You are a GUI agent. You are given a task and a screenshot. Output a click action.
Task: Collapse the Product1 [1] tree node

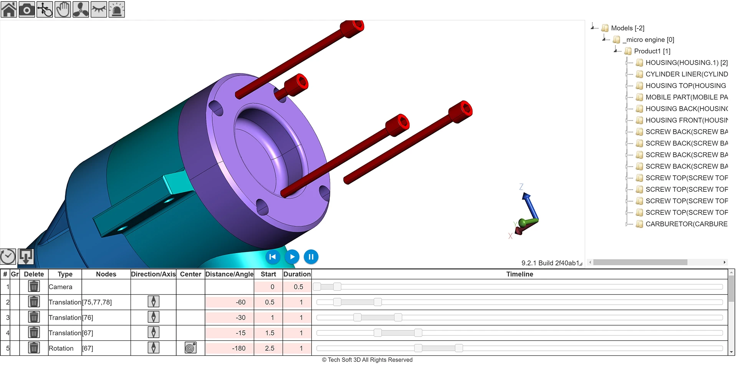coord(616,51)
